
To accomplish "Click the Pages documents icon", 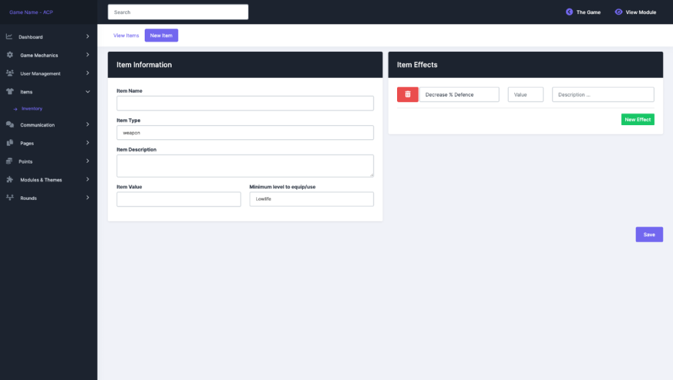I will (x=9, y=143).
